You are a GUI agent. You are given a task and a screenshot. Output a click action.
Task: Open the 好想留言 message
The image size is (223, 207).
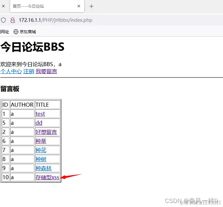[x=46, y=132]
